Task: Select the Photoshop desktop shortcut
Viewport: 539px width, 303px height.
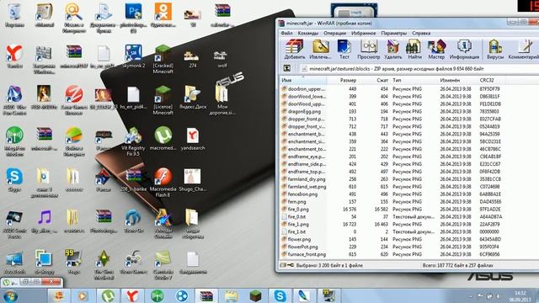Action: click(x=133, y=18)
